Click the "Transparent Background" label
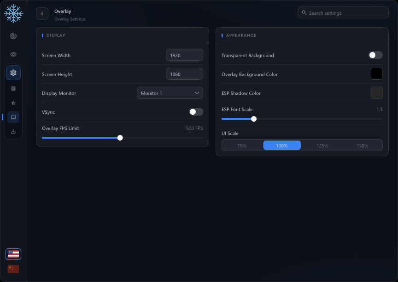The image size is (398, 282). [248, 55]
